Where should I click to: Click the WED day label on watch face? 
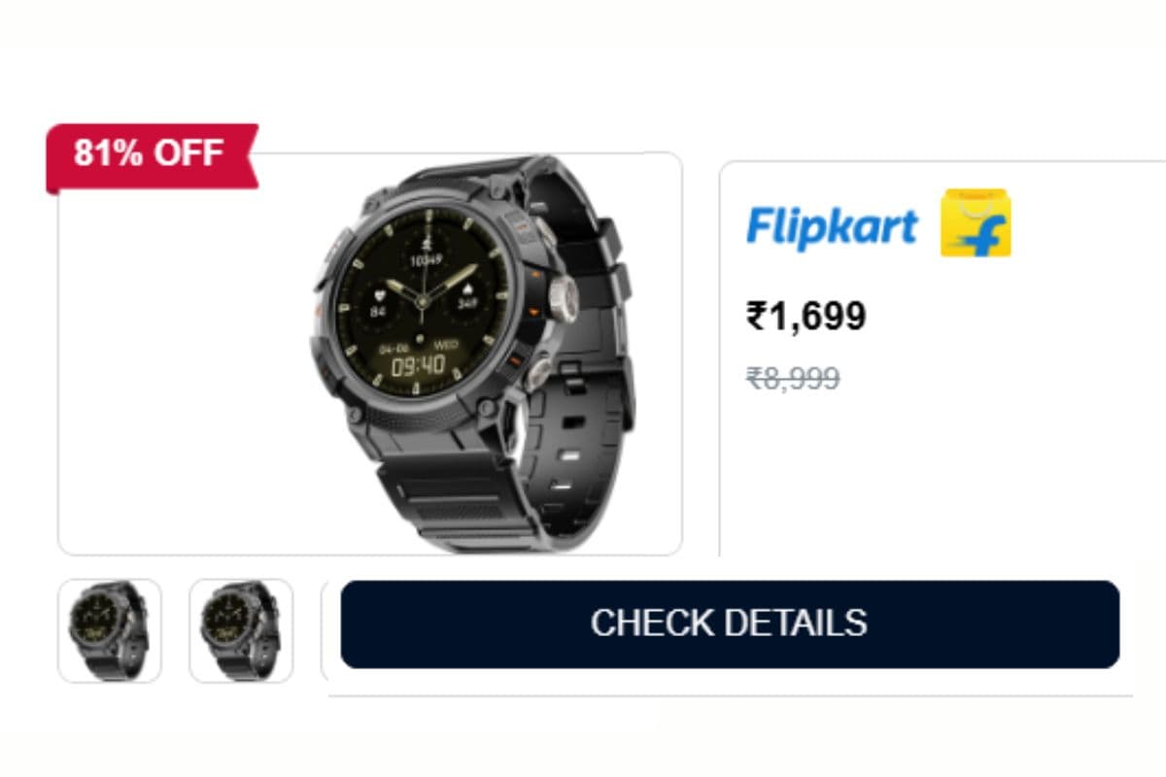tap(446, 344)
